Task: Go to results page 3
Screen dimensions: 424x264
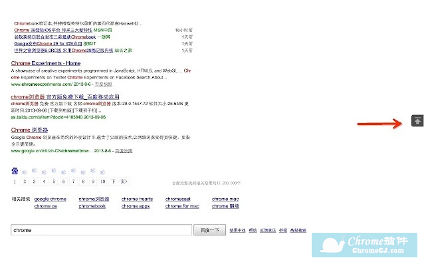Action: pos(34,182)
